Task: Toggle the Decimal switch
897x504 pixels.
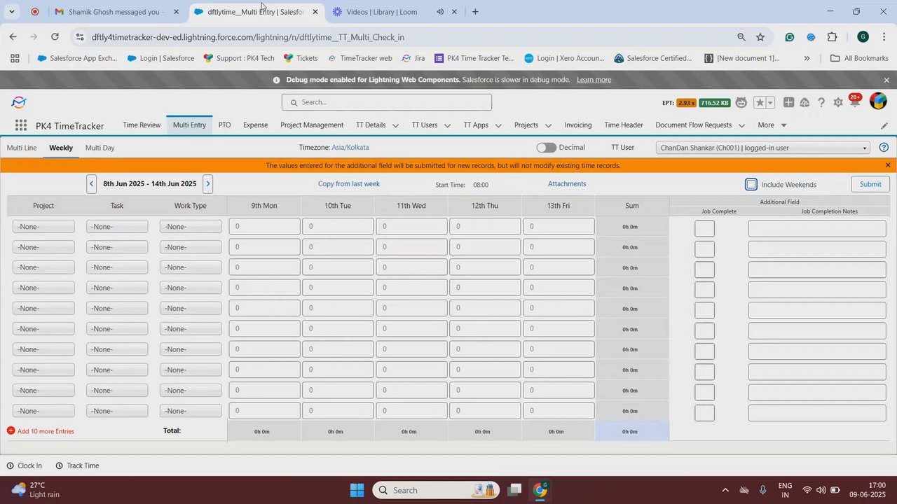Action: pos(547,148)
